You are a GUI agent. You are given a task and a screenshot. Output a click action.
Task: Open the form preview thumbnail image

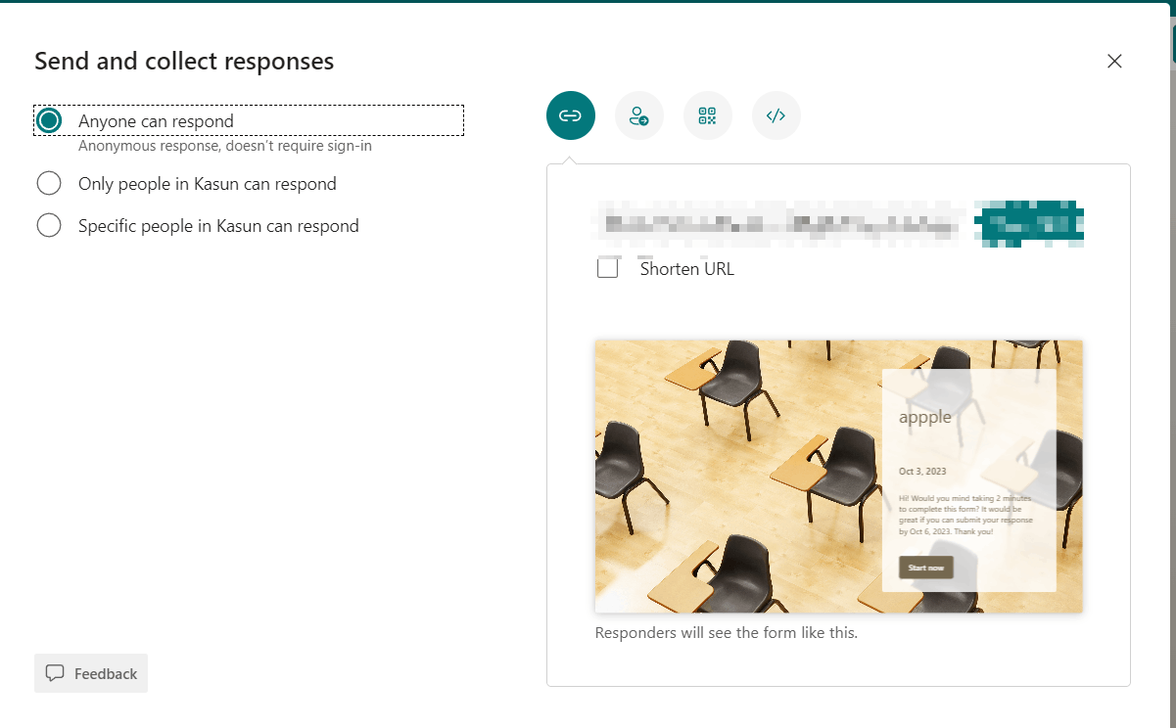tap(839, 477)
